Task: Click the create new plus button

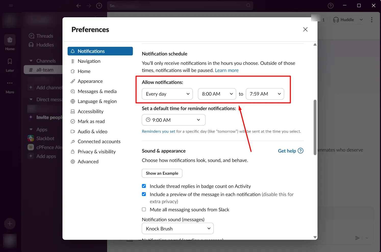Action: click(x=10, y=224)
